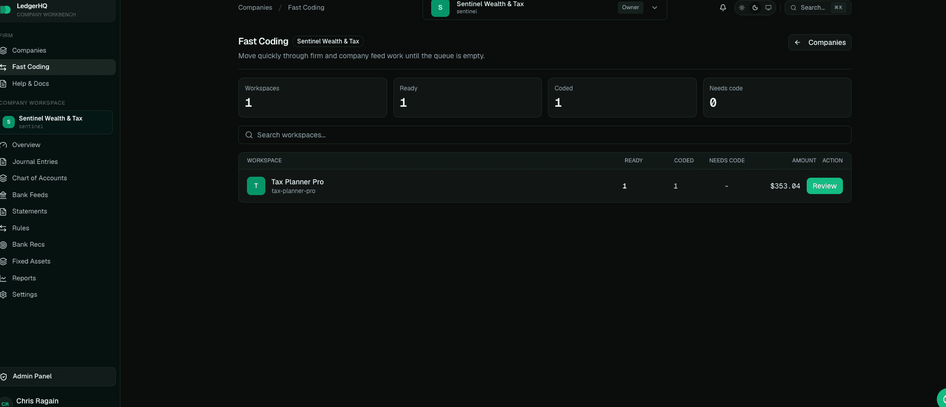The height and width of the screenshot is (407, 946).
Task: Click the $353.04 amount cell
Action: (x=785, y=186)
